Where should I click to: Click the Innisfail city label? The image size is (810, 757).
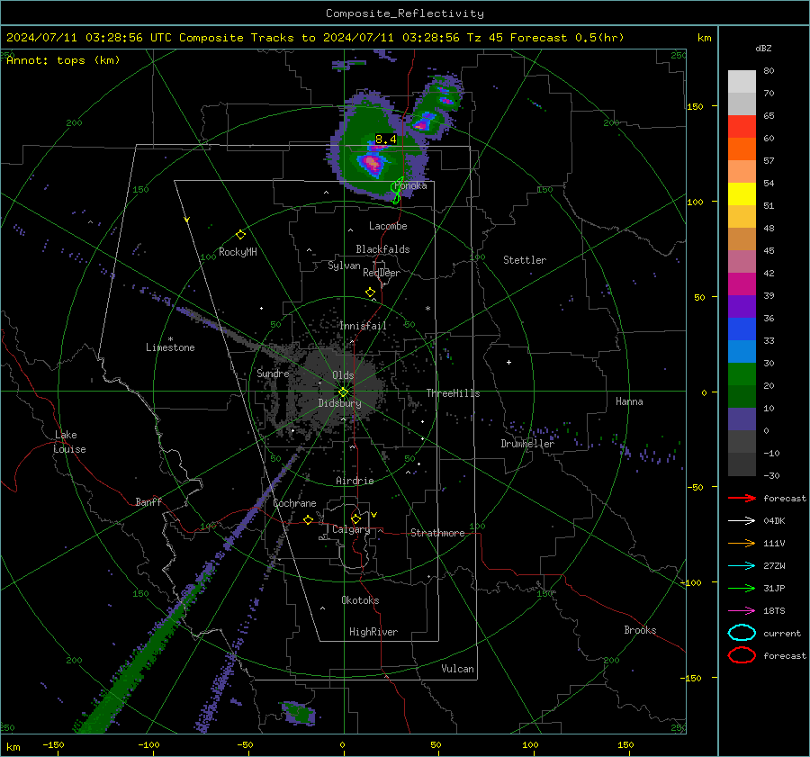point(363,326)
